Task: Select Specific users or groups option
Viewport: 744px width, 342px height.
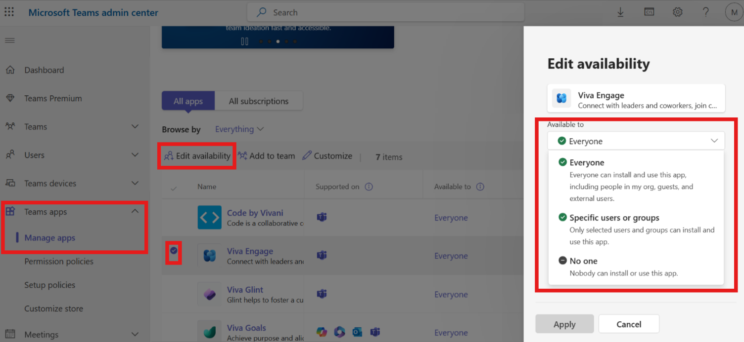Action: (636, 229)
